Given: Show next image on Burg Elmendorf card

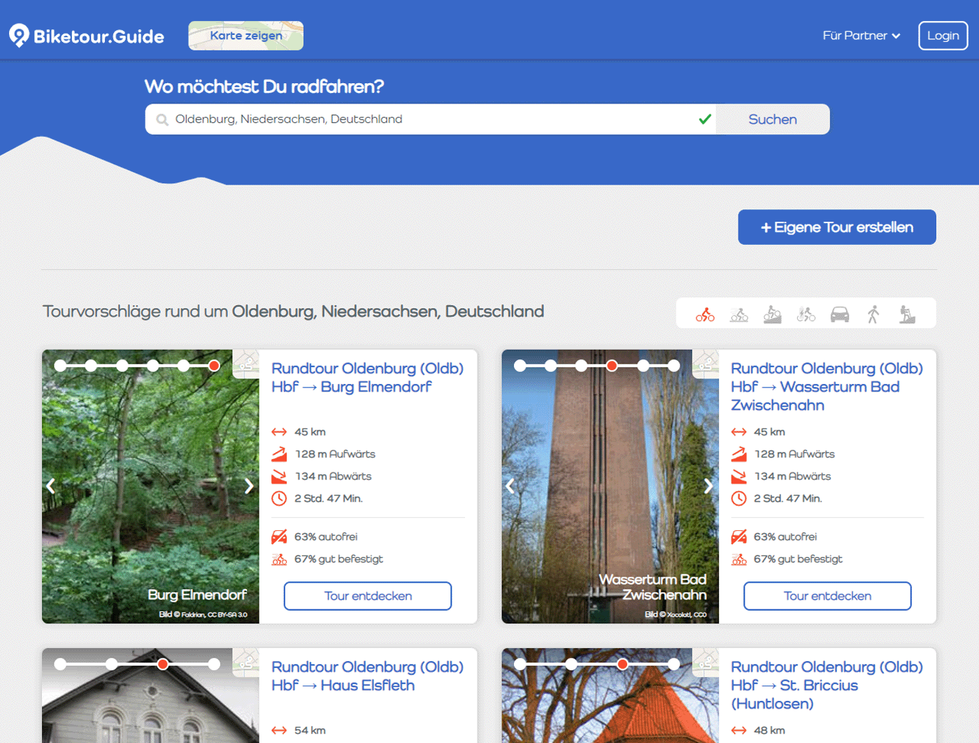Looking at the screenshot, I should pos(248,486).
